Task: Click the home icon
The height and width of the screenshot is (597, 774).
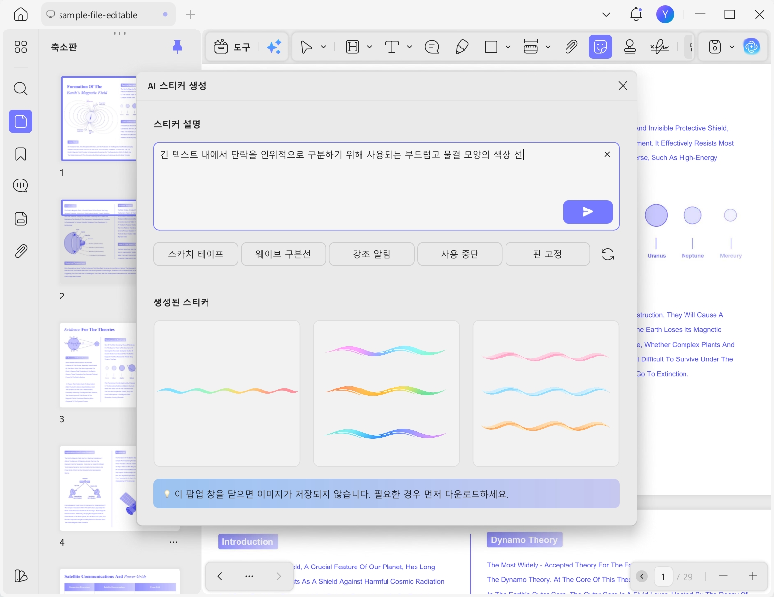Action: (x=21, y=15)
